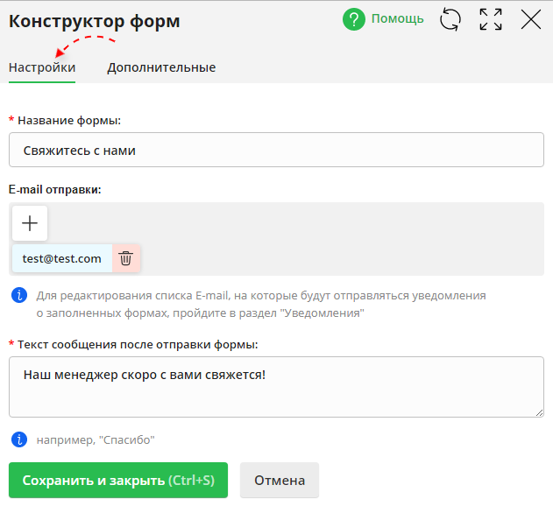The width and height of the screenshot is (553, 513).
Task: Click the textarea resize handle corner
Action: click(539, 412)
